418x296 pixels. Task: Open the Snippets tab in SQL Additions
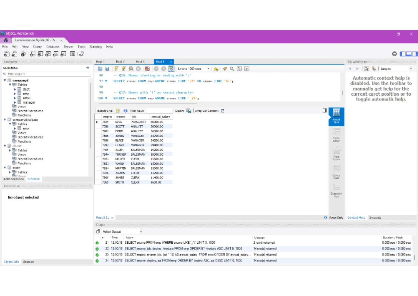coord(375,217)
